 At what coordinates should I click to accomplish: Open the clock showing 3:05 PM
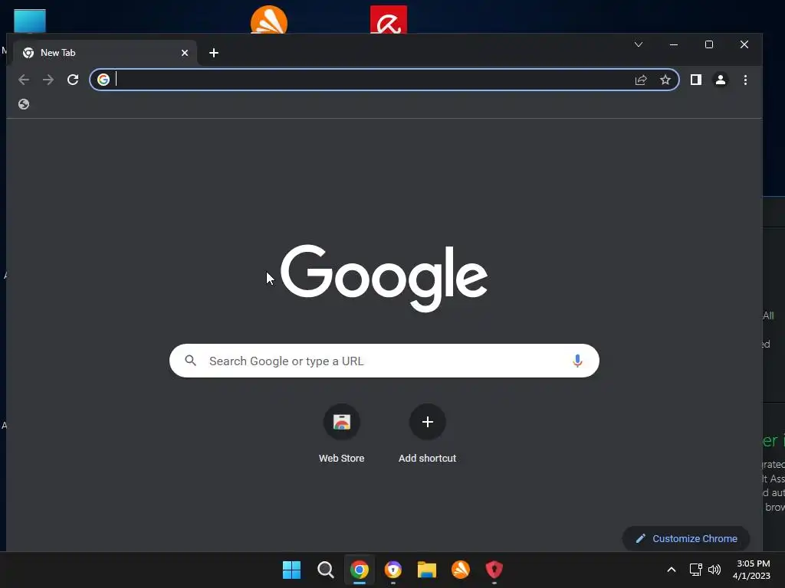pos(751,570)
